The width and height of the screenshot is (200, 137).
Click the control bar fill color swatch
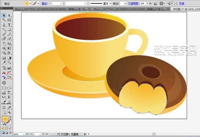(x=27, y=3)
